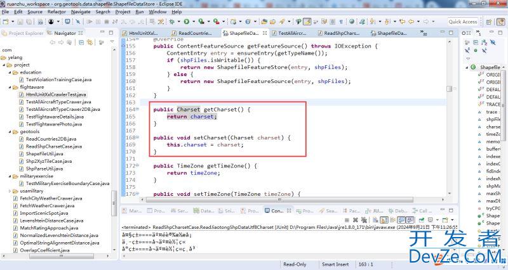The width and height of the screenshot is (508, 270).
Task: Click the green Run toolbar icon
Action: point(186,22)
